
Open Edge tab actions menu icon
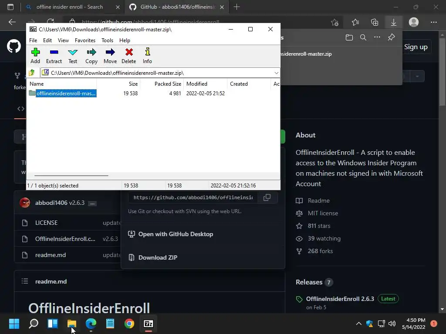[10, 7]
